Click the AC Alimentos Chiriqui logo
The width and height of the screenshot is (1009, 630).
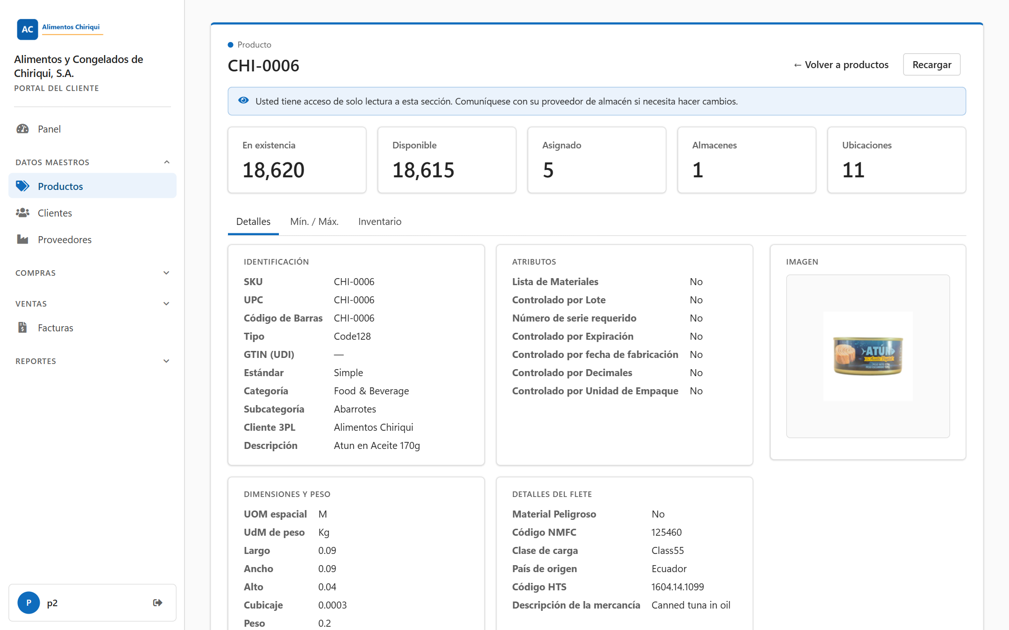59,29
